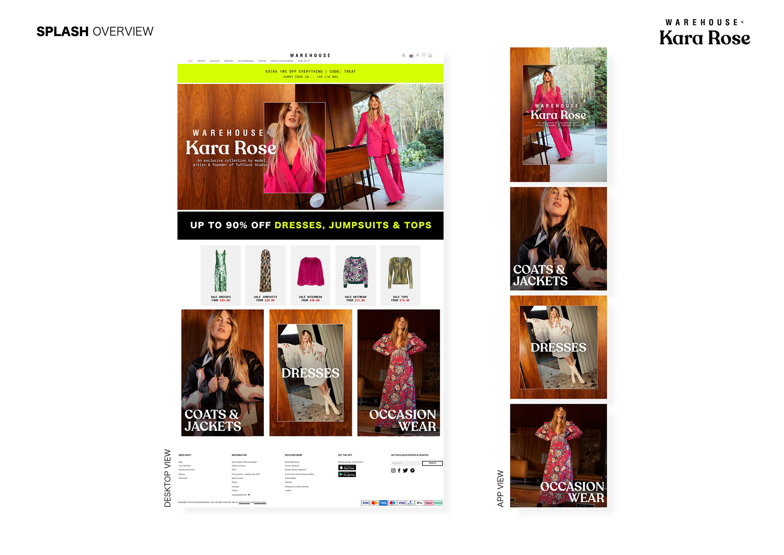
Task: Select the Sale Tops green top tile
Action: tap(400, 275)
